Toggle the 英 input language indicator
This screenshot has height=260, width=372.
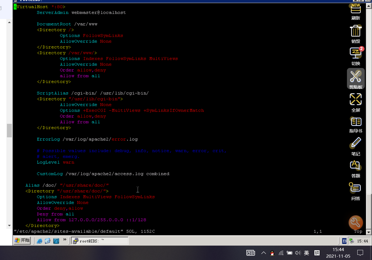point(307,253)
